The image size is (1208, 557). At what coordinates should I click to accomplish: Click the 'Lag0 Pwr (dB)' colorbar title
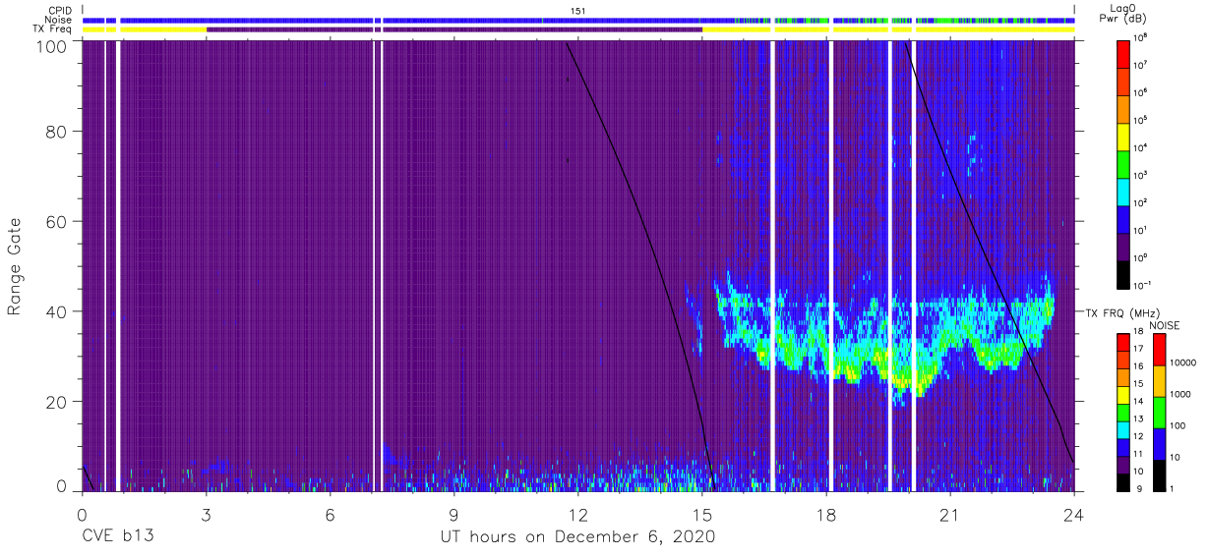tap(1122, 13)
